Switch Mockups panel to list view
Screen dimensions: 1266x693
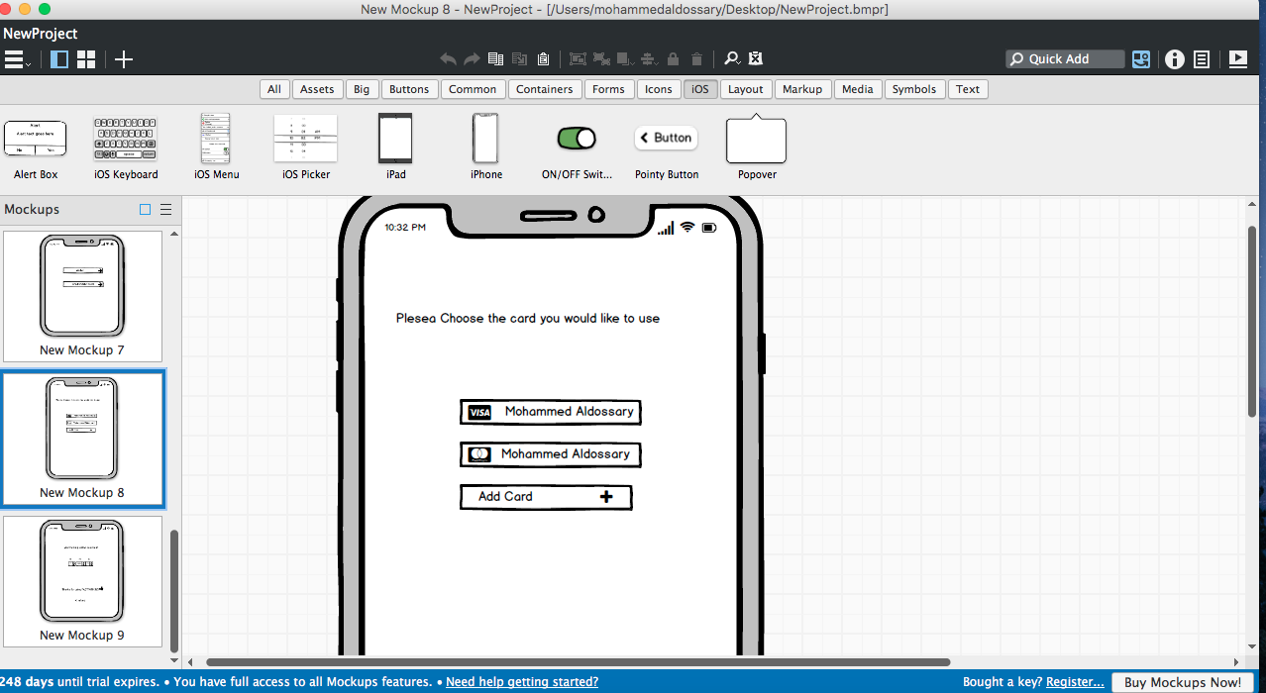(166, 210)
